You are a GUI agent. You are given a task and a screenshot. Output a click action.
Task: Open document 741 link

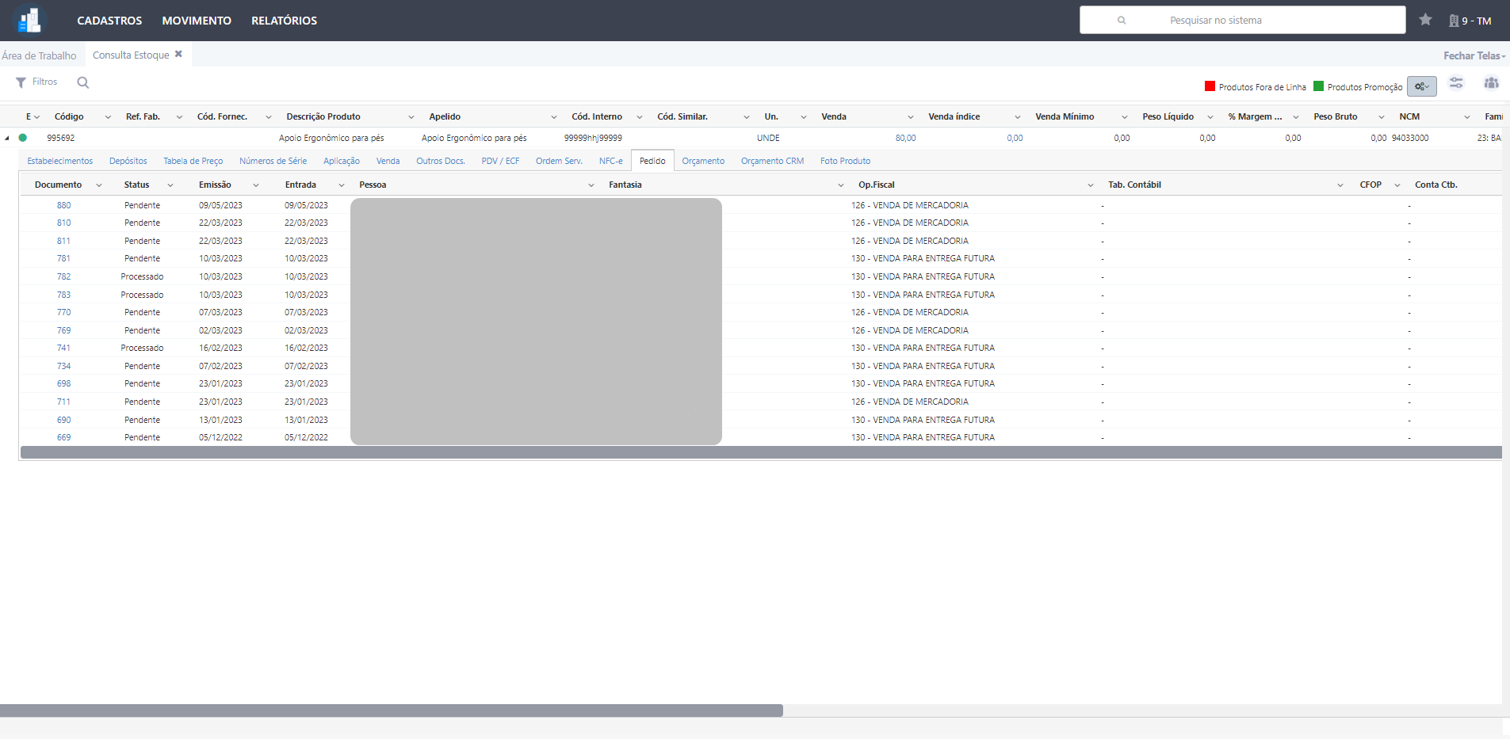(63, 349)
